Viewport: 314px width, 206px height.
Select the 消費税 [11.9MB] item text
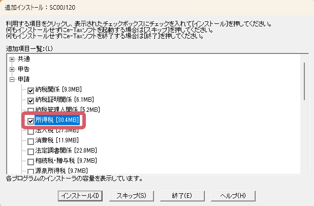(x=57, y=140)
